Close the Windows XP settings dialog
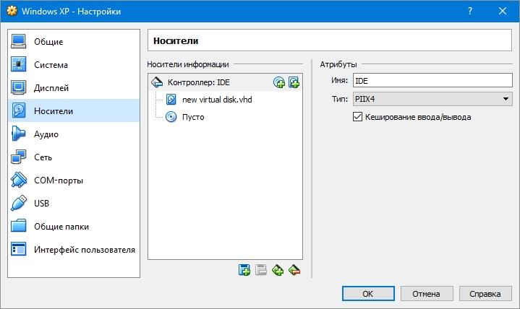The image size is (520, 309). (x=503, y=11)
